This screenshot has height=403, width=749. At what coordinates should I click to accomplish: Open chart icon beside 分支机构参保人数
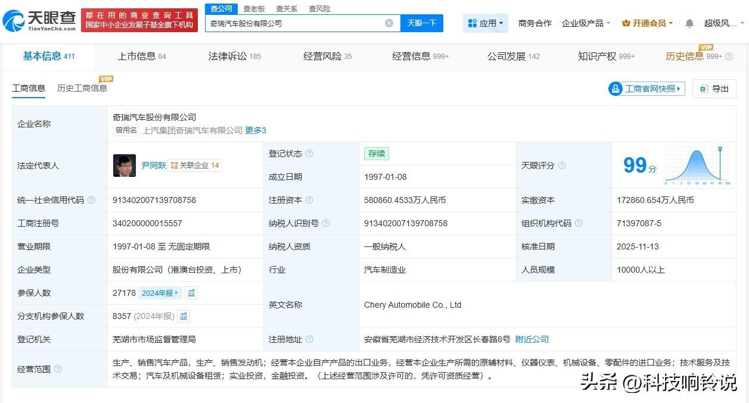pyautogui.click(x=184, y=316)
